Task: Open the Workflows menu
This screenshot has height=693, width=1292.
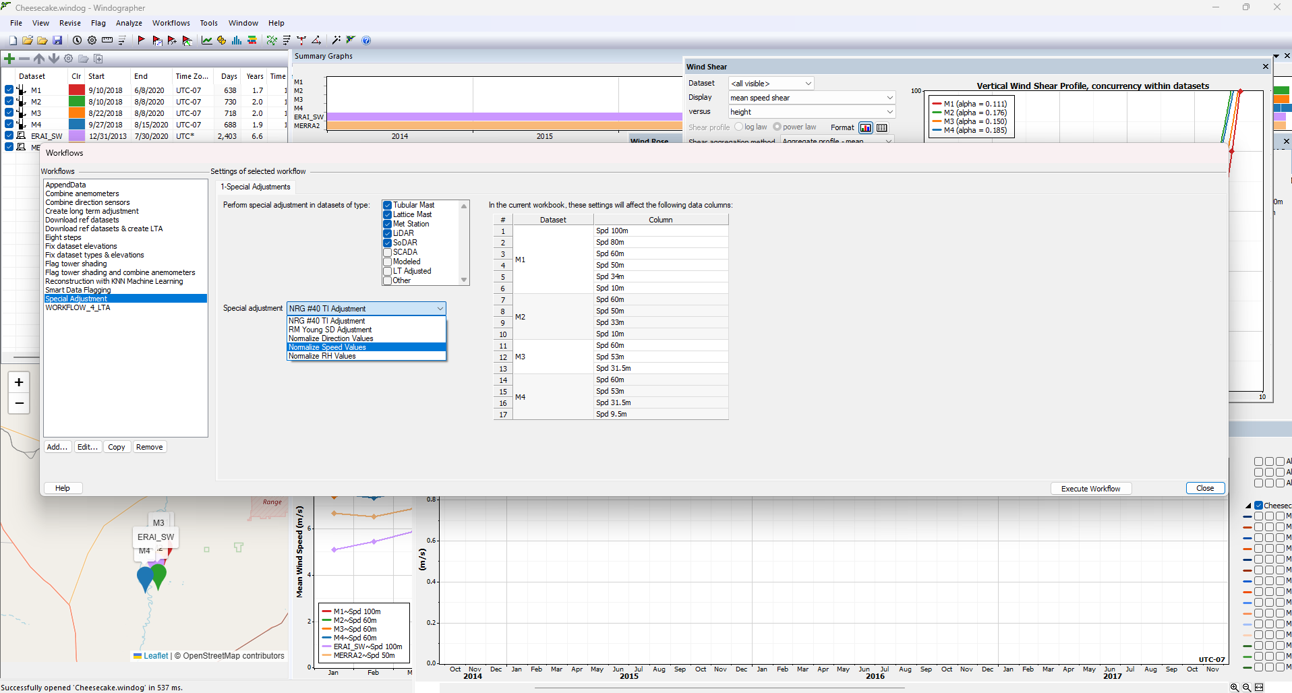Action: [171, 22]
